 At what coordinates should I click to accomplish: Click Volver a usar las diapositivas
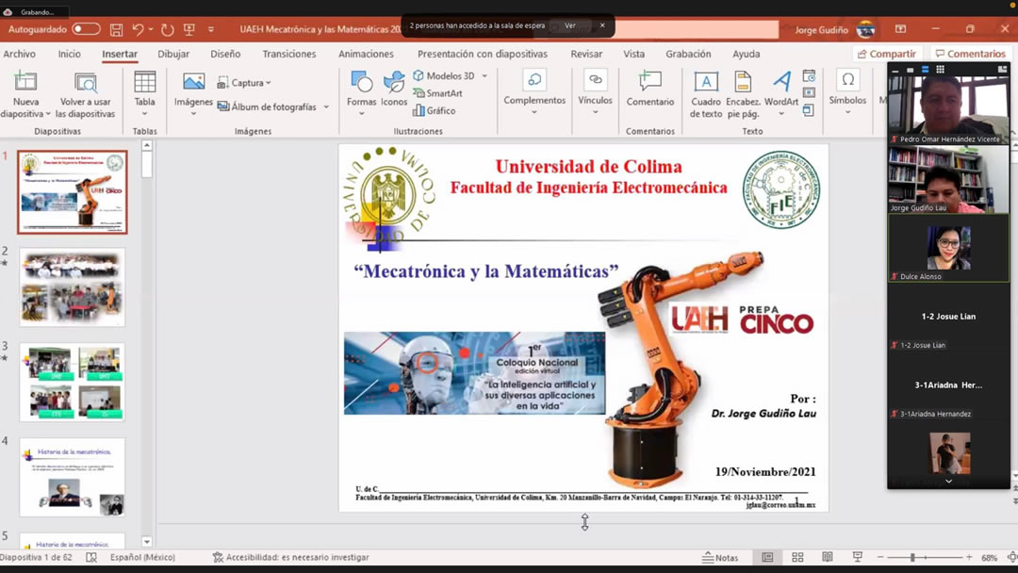pyautogui.click(x=85, y=95)
